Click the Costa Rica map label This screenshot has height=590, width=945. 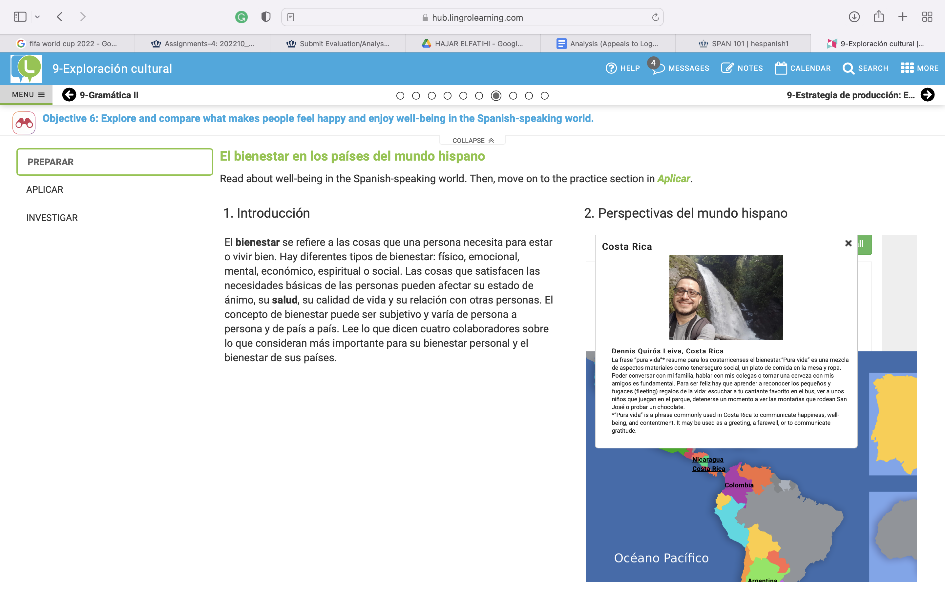coord(708,469)
